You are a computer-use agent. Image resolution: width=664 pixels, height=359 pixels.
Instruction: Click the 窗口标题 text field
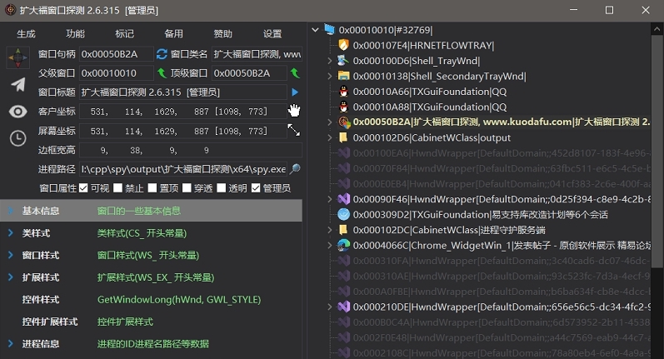[x=183, y=92]
